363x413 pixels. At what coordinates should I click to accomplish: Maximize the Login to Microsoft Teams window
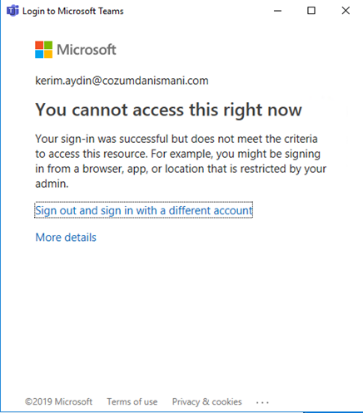tap(311, 11)
